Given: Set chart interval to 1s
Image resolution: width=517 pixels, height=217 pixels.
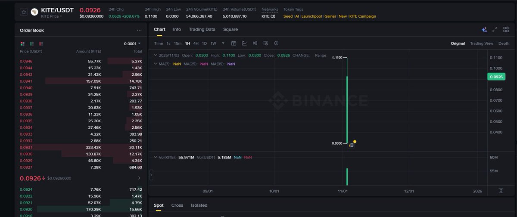Looking at the screenshot, I should tap(168, 43).
